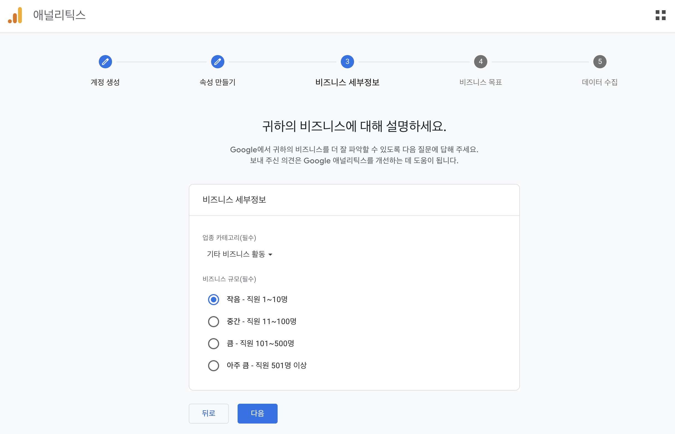Click the Analytics logo icon
This screenshot has height=434, width=675.
15,15
